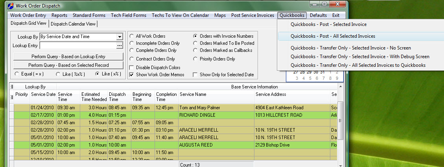Select day 27 in the calendar
444x167 pixels.
click(x=296, y=72)
